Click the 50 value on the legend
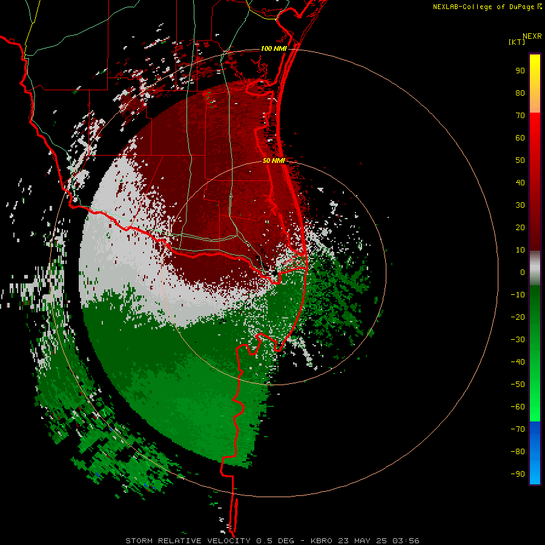The height and width of the screenshot is (545, 545). [x=520, y=160]
